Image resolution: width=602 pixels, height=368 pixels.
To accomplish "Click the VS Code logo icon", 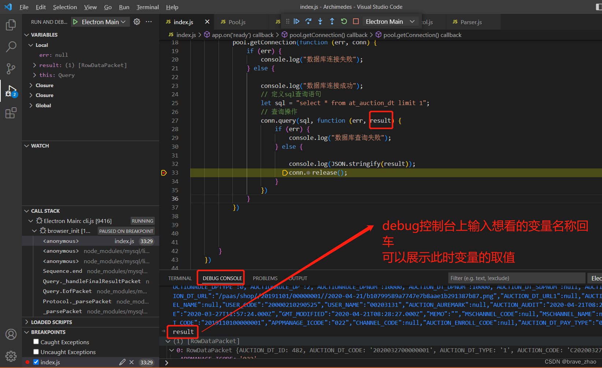I will [x=8, y=7].
